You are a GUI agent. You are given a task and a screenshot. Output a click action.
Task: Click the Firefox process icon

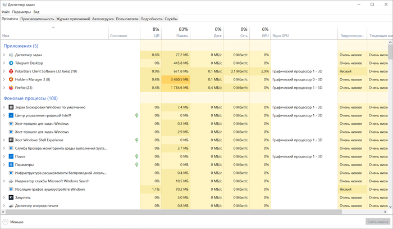11,88
